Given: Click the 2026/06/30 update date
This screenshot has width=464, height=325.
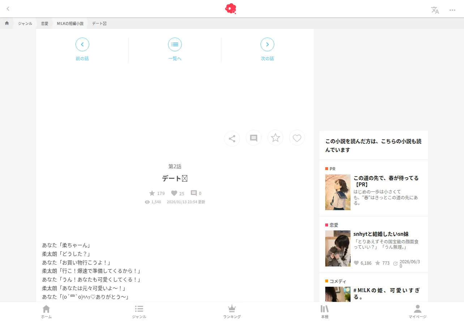Looking at the screenshot, I should coord(407,263).
